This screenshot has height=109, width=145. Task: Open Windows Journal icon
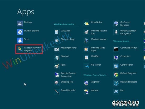click(x=86, y=40)
